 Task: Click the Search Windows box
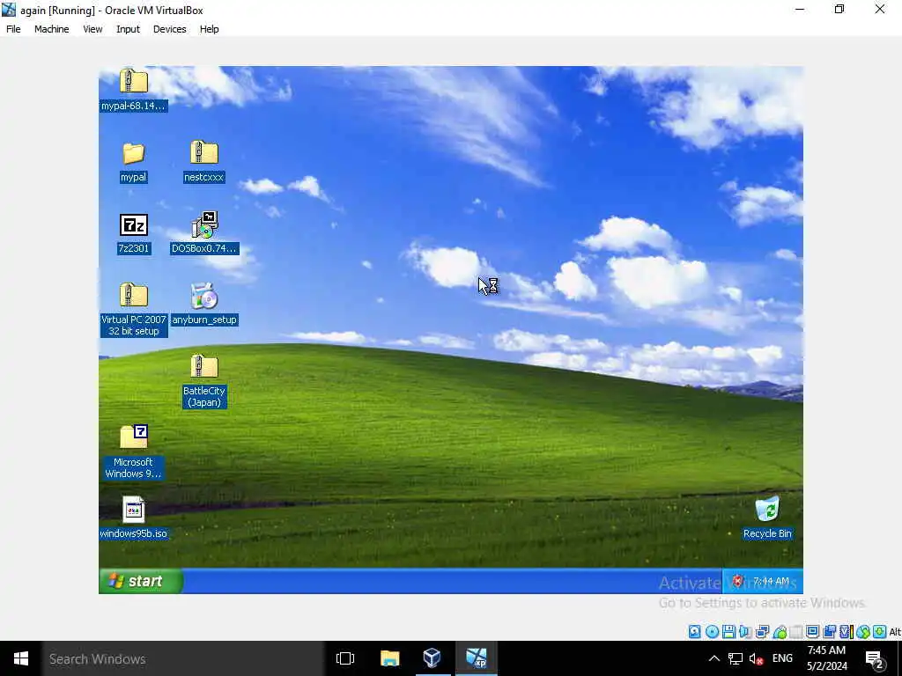(183, 658)
